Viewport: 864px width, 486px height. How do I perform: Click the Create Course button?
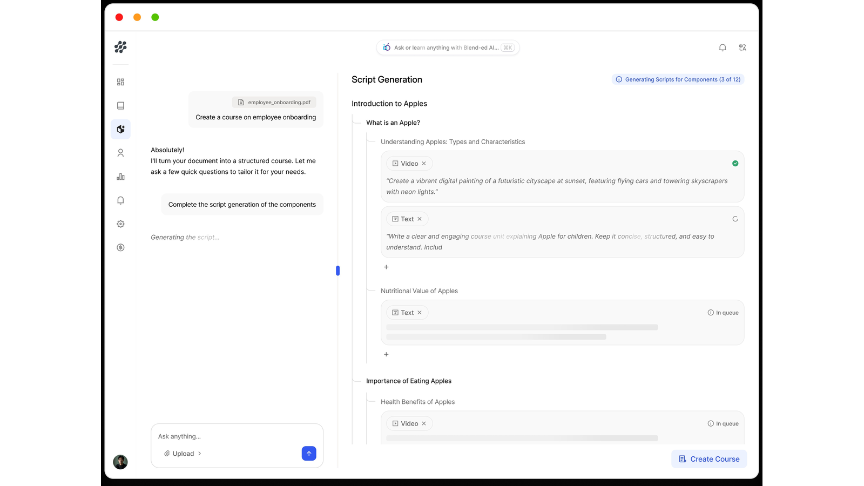709,459
